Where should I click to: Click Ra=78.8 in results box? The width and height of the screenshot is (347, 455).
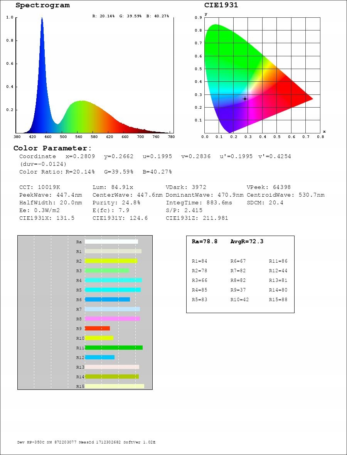205,241
